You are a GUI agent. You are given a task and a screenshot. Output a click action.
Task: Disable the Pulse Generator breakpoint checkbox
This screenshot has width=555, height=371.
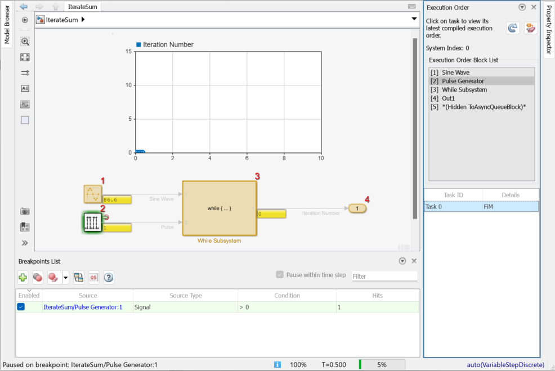21,307
